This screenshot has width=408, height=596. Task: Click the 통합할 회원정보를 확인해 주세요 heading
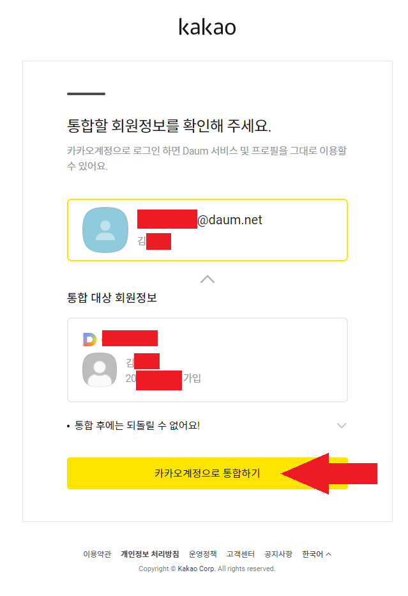tap(174, 125)
